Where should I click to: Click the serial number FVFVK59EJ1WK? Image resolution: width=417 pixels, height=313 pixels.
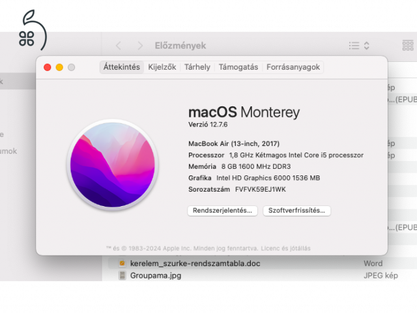point(261,190)
